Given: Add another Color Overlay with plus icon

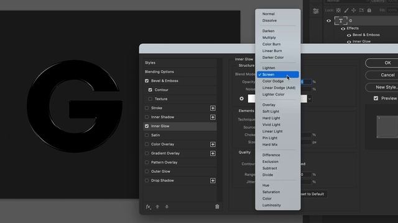Looking at the screenshot, I should (213, 144).
